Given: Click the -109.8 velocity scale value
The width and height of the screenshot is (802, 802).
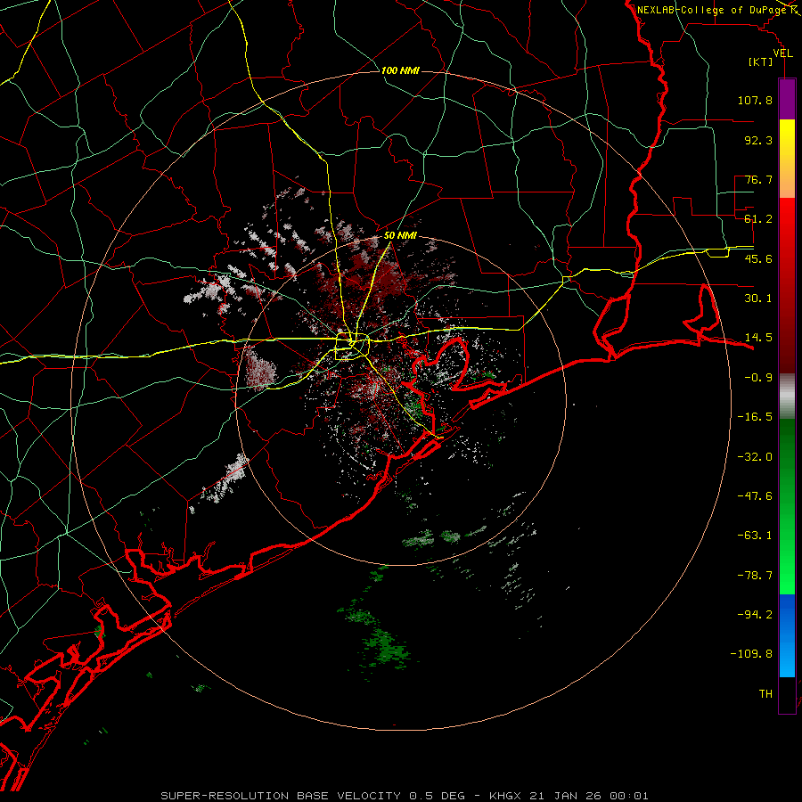Looking at the screenshot, I should point(751,654).
